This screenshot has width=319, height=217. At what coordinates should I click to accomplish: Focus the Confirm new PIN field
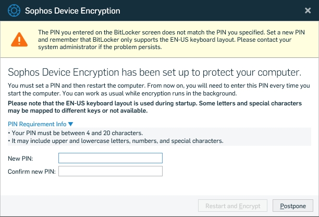[x=111, y=171]
